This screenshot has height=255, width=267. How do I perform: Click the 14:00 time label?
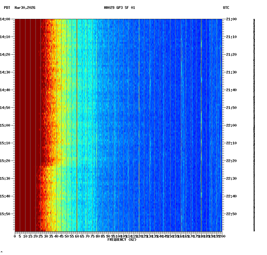click(7, 19)
